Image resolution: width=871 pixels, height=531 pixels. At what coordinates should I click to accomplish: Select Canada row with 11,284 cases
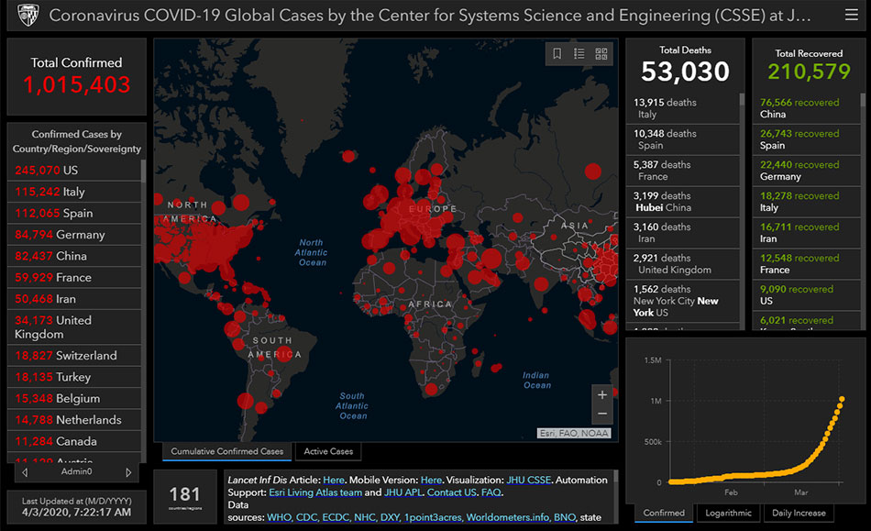[74, 441]
